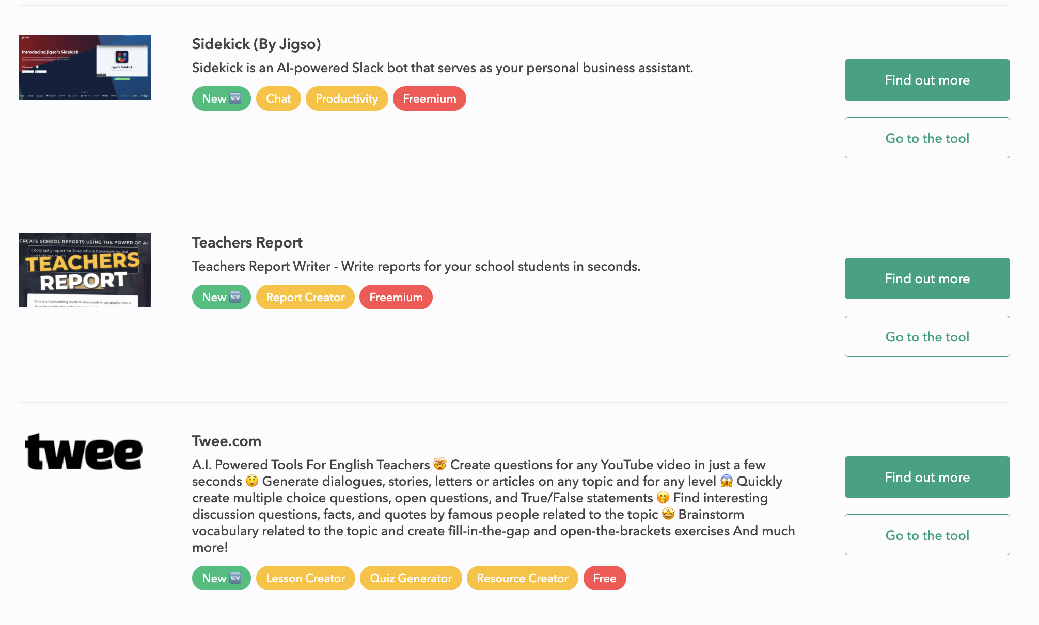
Task: Click the Report Creator tag
Action: pyautogui.click(x=305, y=297)
